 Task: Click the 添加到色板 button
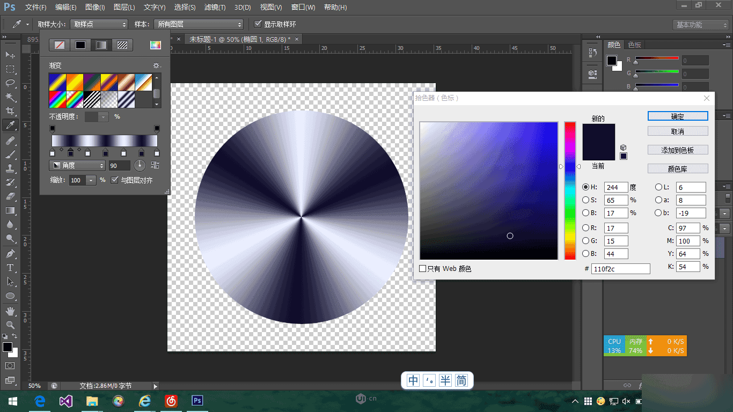coord(678,150)
